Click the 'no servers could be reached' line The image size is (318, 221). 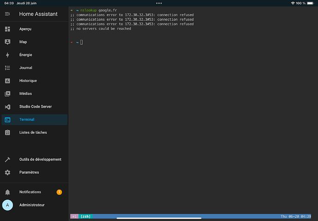[101, 29]
